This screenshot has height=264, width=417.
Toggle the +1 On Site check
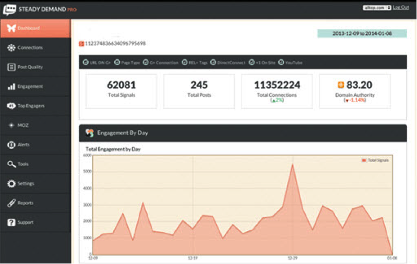point(252,62)
